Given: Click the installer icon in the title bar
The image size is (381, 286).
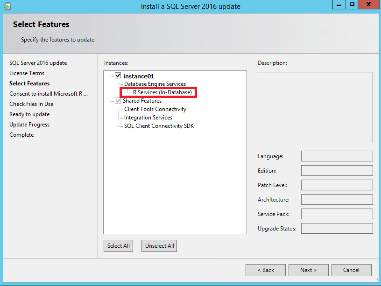Looking at the screenshot, I should click(7, 6).
